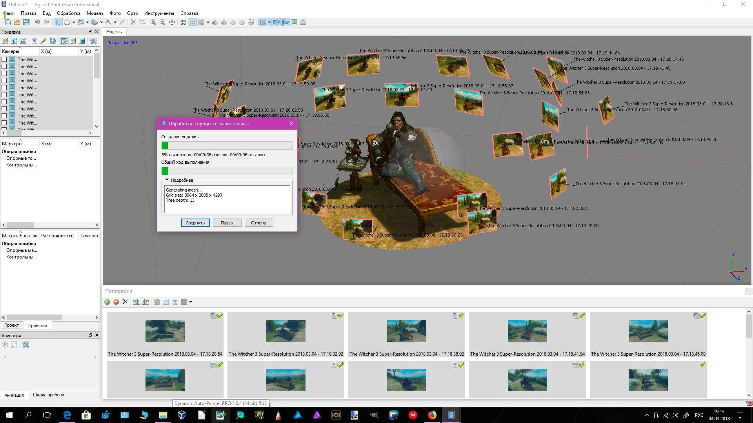Screen dimensions: 753x423
Task: Show sparse point cloud four-dots icon
Action: (183, 22)
